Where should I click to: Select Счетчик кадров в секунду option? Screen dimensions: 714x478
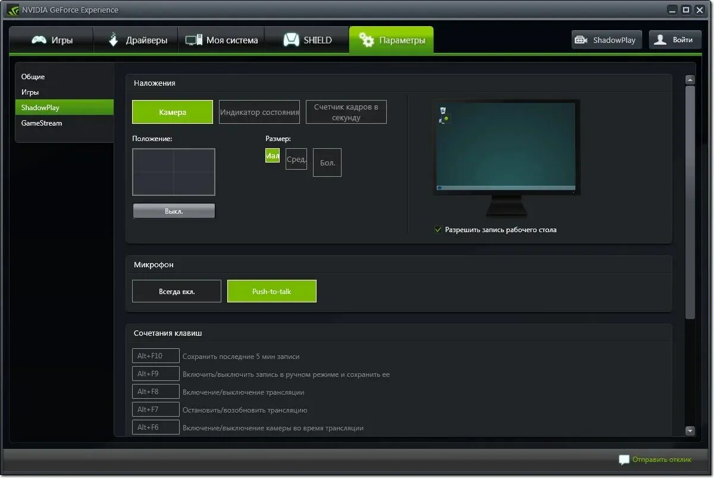pos(346,112)
